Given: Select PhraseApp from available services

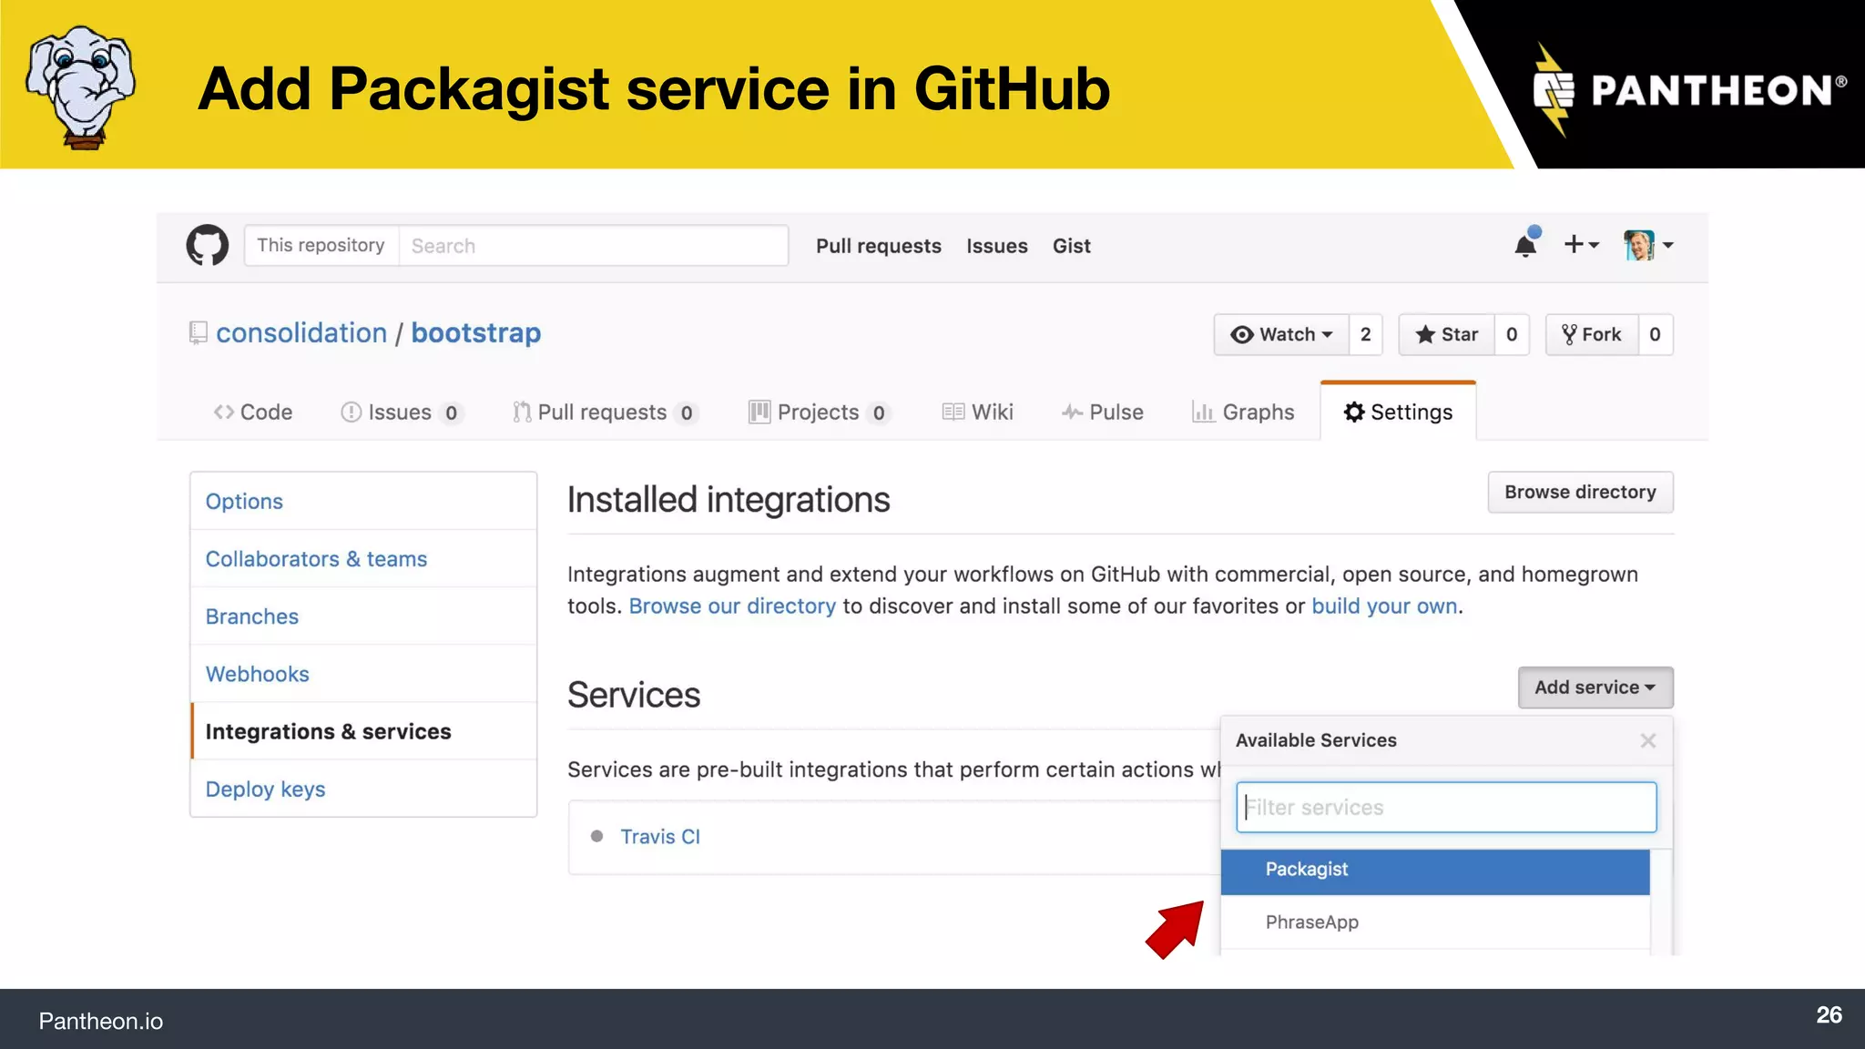Looking at the screenshot, I should click(x=1435, y=922).
